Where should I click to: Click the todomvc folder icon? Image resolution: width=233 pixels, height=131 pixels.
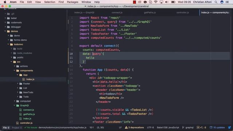(11, 44)
